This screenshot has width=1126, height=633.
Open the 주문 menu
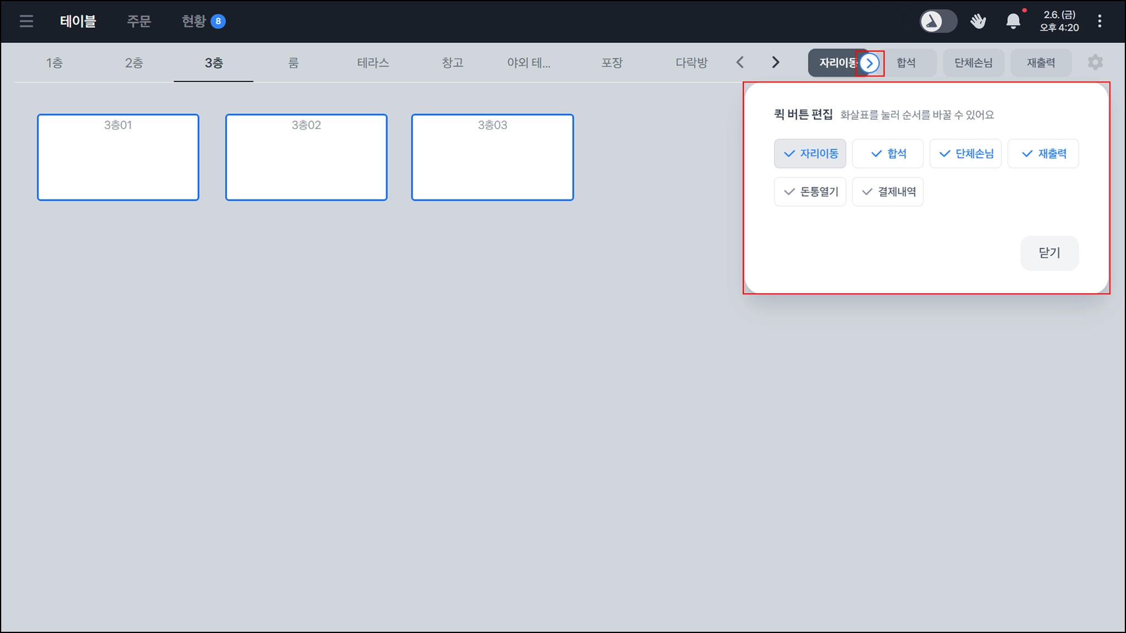coord(139,21)
